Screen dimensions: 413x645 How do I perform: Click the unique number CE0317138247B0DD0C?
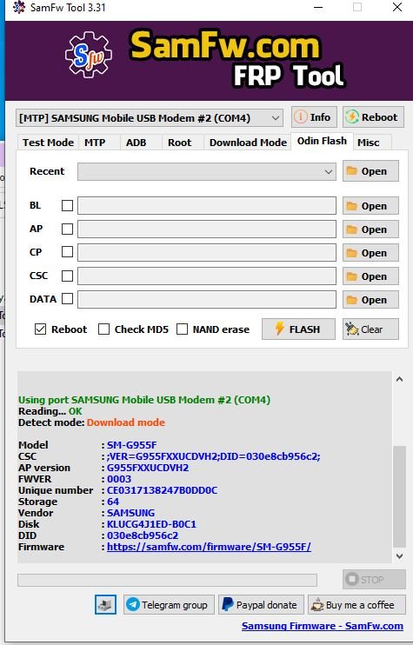[162, 490]
